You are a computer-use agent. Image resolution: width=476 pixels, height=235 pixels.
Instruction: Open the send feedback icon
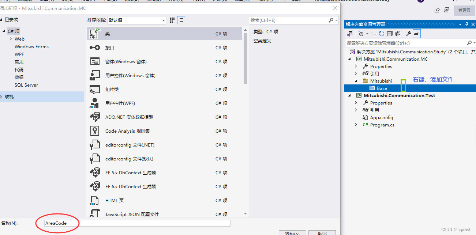[x=446, y=10]
